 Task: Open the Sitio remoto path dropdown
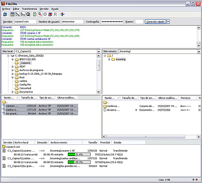tap(199, 51)
